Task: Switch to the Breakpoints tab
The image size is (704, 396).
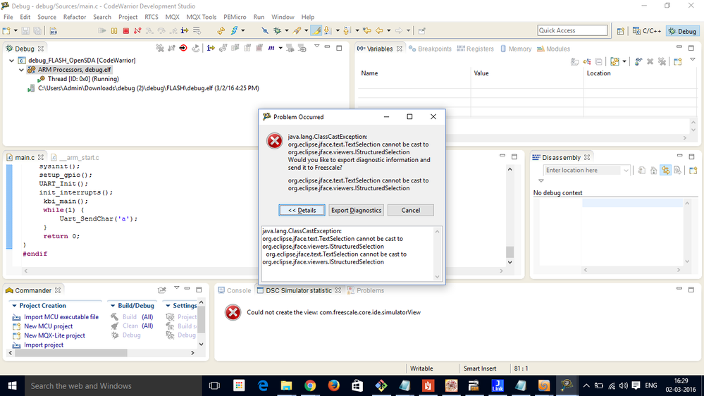Action: click(x=430, y=49)
